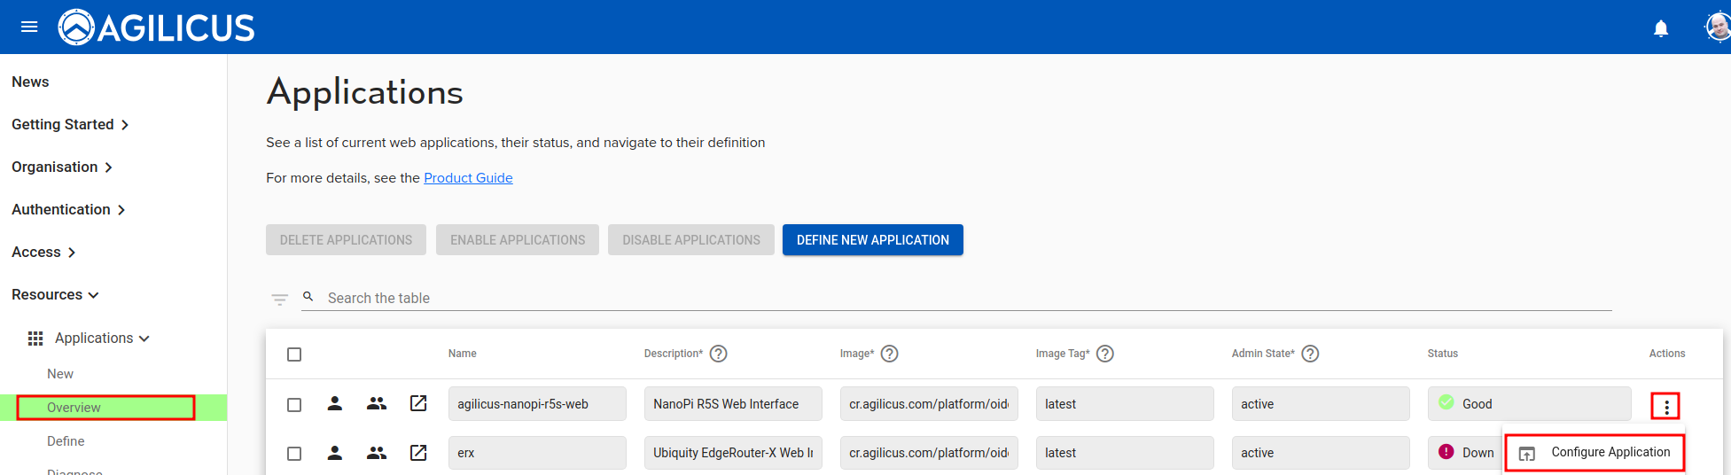
Task: Click the help icon next to Description
Action: tap(719, 354)
